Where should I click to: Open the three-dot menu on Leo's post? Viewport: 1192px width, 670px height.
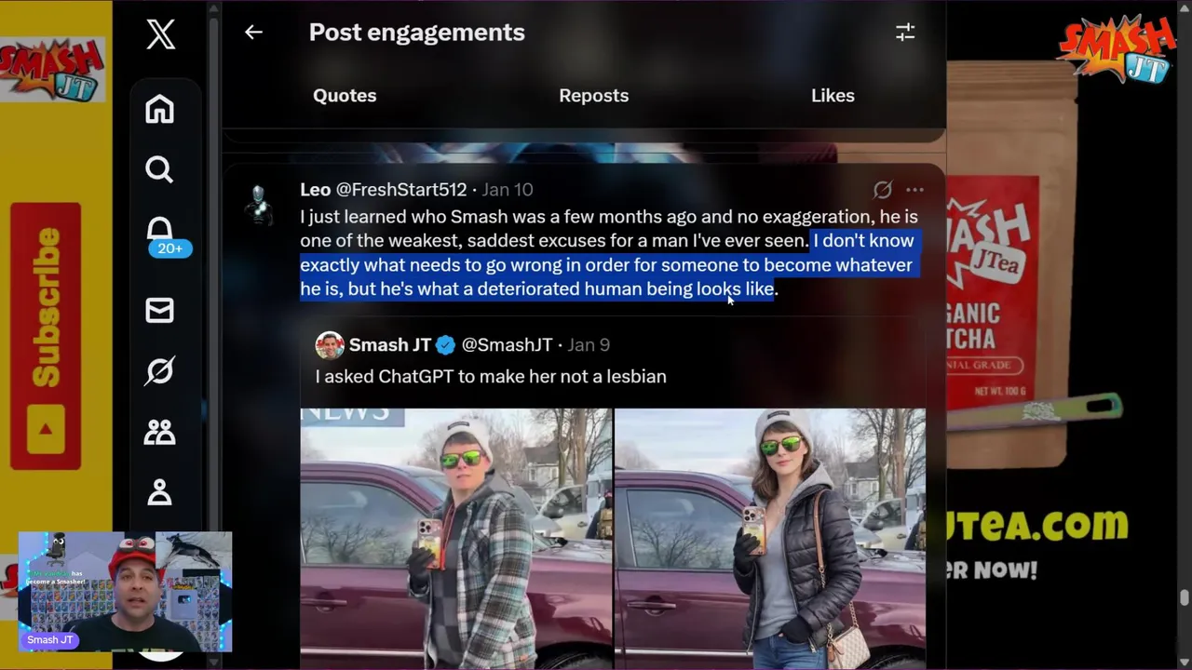tap(914, 190)
